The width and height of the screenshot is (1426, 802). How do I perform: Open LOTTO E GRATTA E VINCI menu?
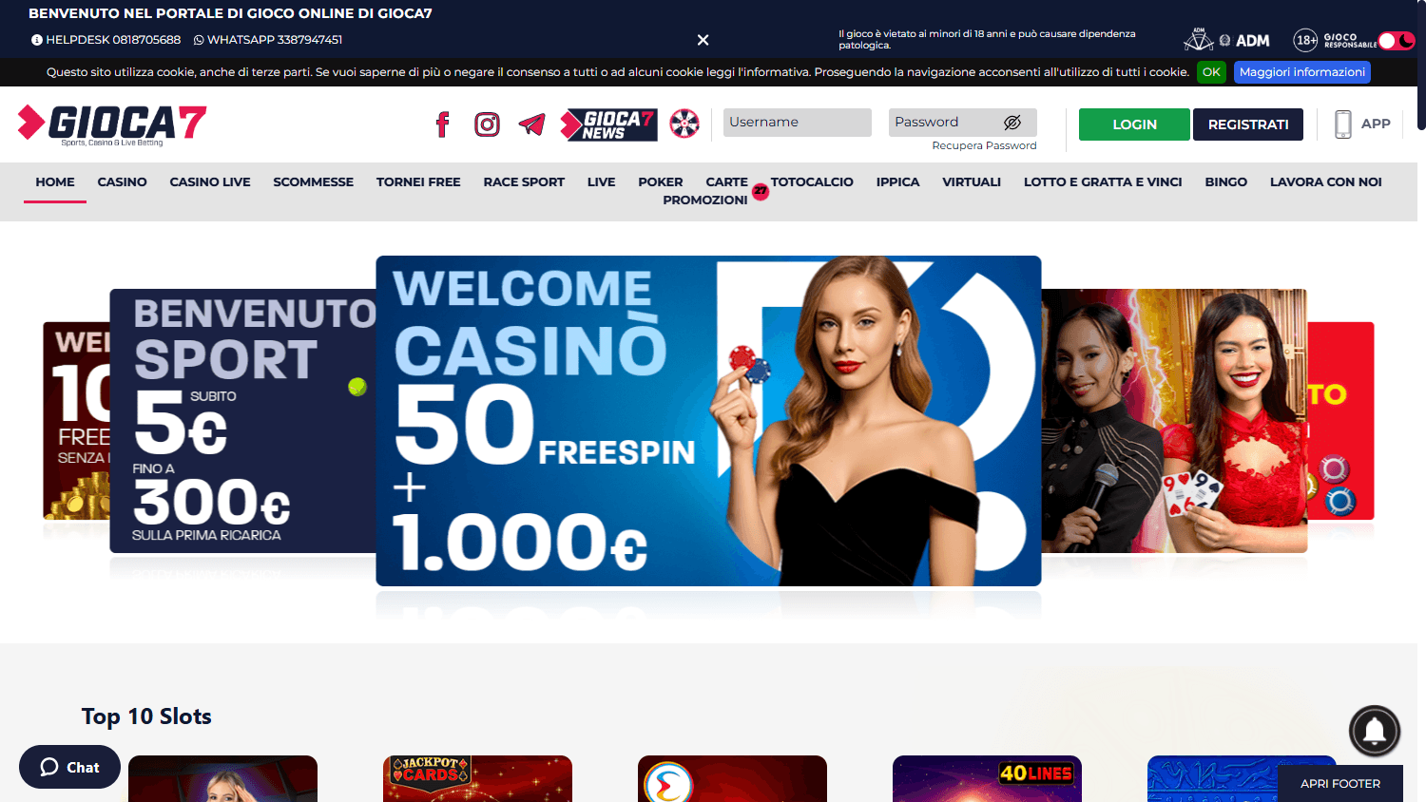1103,181
